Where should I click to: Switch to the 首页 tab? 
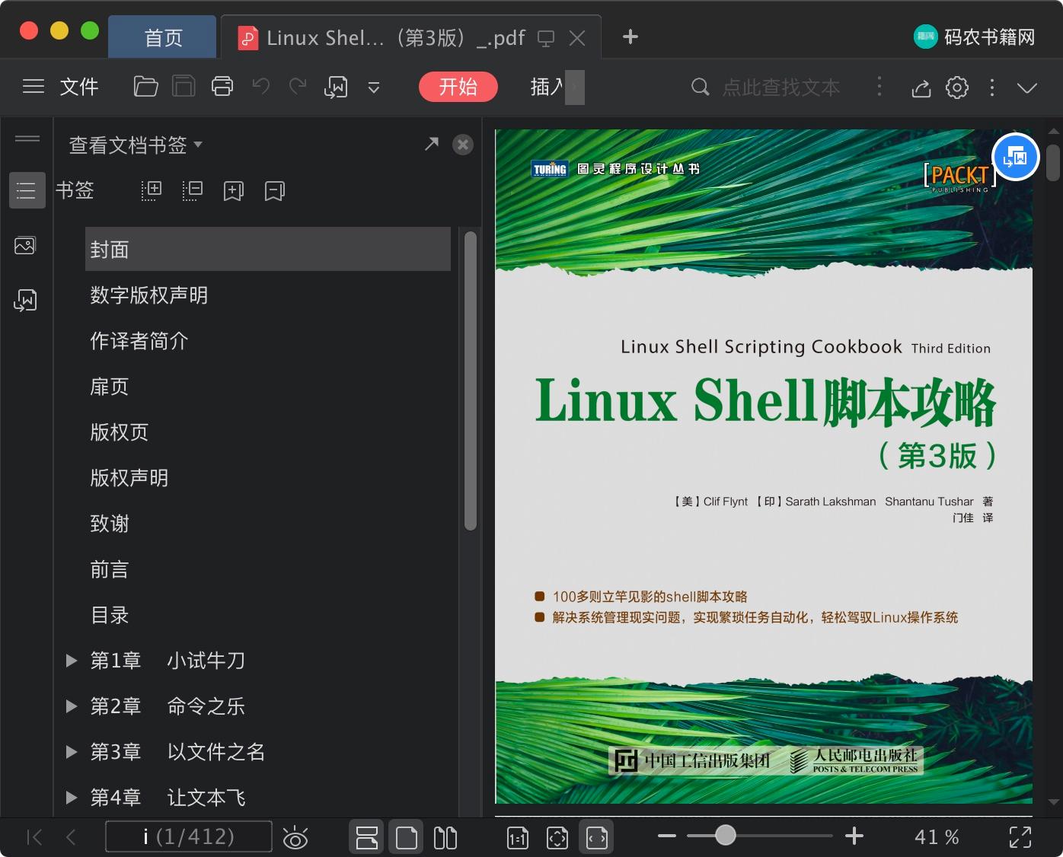point(163,37)
